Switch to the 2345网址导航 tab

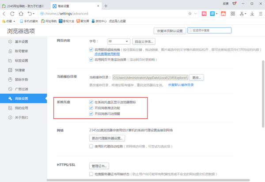tap(24, 5)
